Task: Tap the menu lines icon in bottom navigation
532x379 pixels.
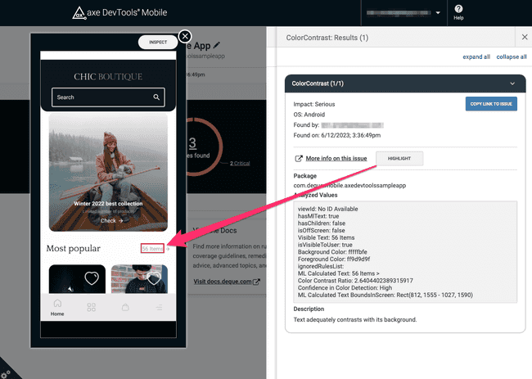Action: coord(159,308)
